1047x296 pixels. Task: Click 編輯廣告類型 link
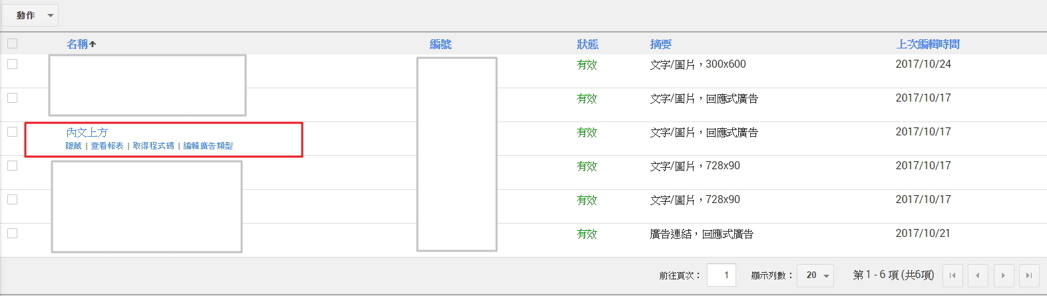208,146
